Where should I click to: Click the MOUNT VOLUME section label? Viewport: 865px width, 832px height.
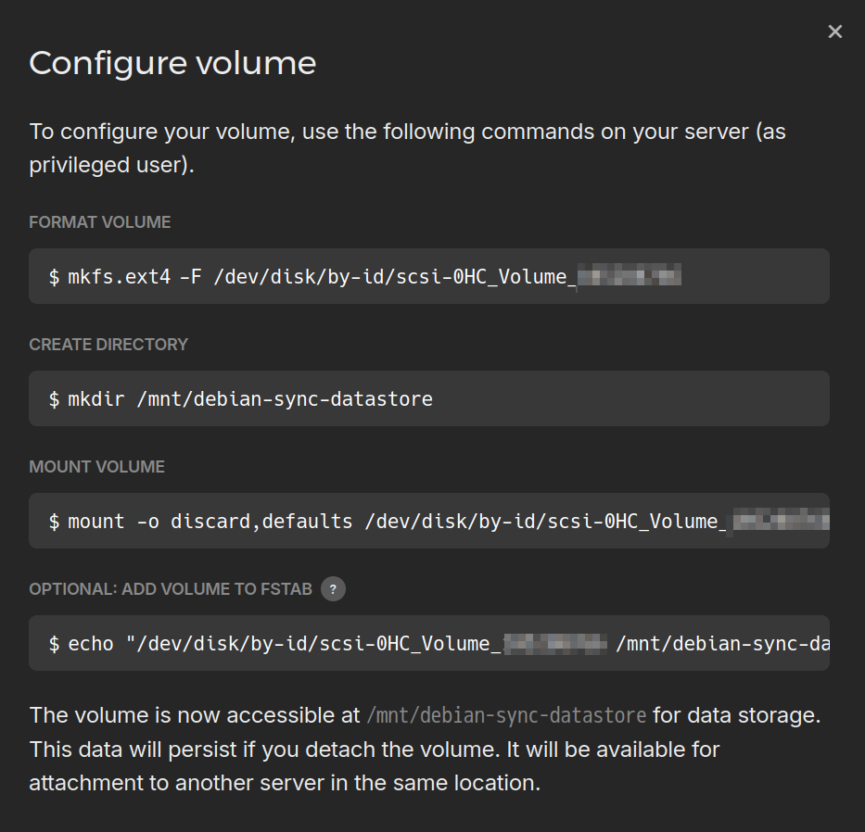[96, 467]
